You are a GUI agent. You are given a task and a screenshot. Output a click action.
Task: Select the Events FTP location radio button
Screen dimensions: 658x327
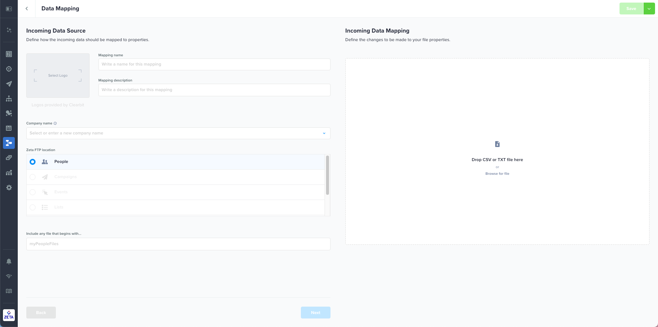click(x=33, y=192)
